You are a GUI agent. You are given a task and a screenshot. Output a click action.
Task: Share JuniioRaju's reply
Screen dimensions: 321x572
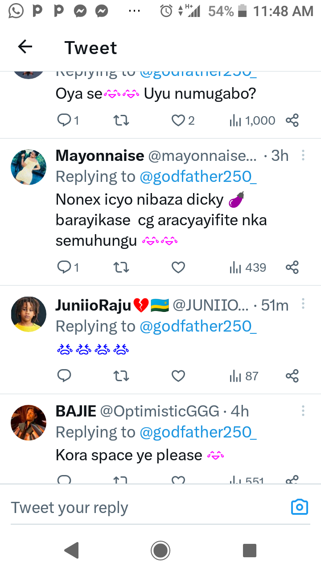292,376
